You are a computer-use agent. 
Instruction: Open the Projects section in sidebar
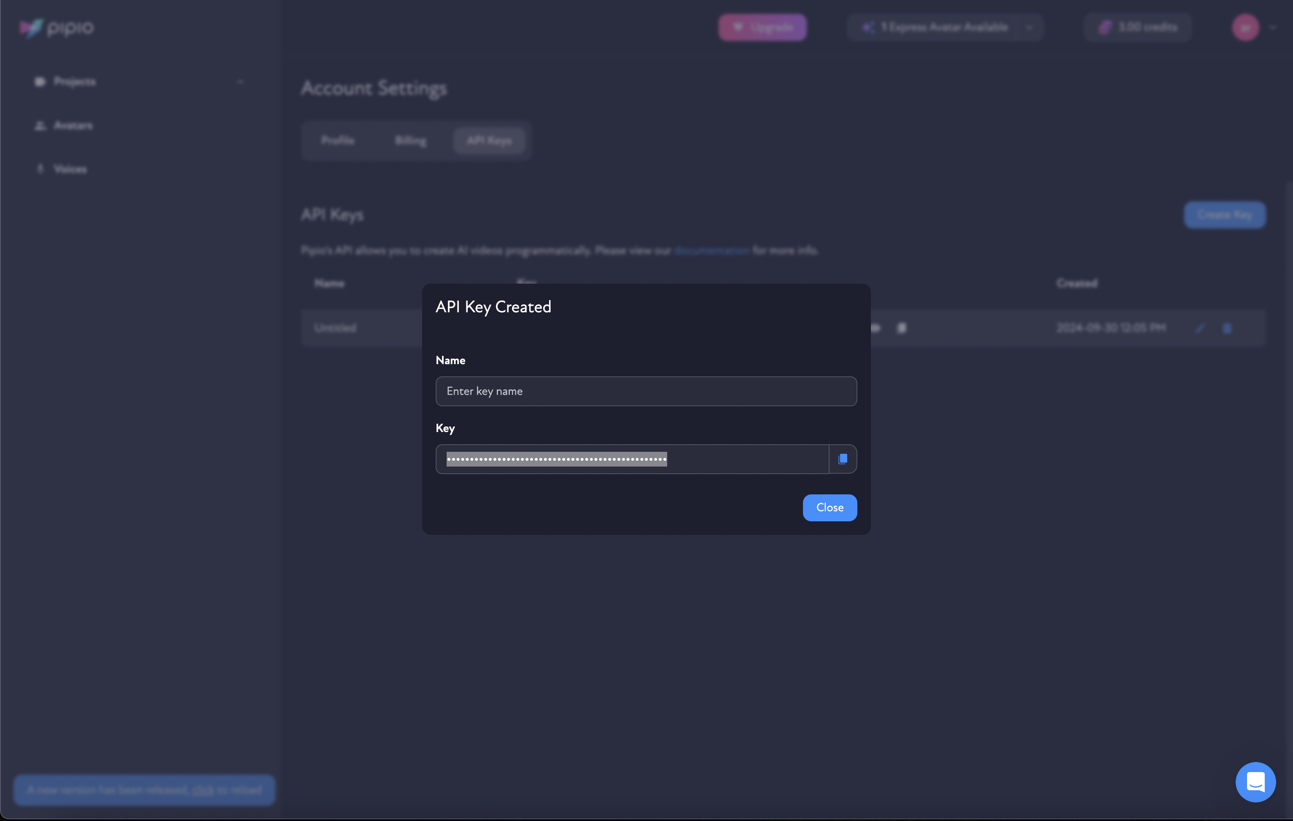(74, 82)
